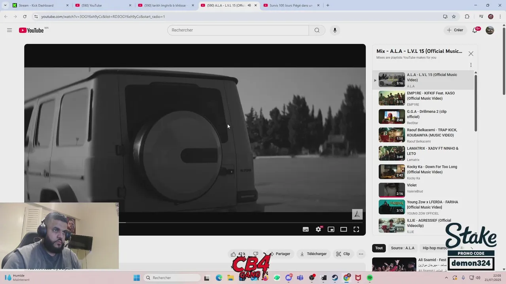The image size is (506, 284).
Task: Click the Partager button
Action: point(279,254)
